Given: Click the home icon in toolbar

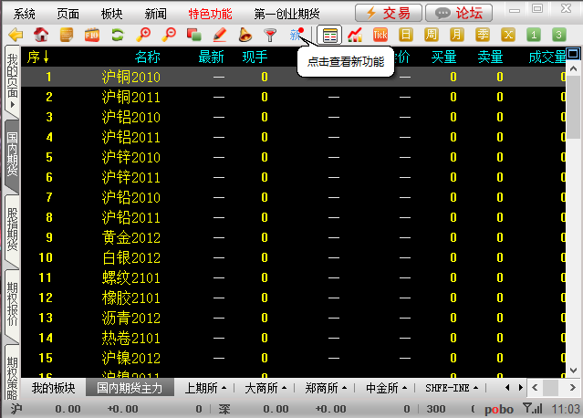Looking at the screenshot, I should 41,36.
